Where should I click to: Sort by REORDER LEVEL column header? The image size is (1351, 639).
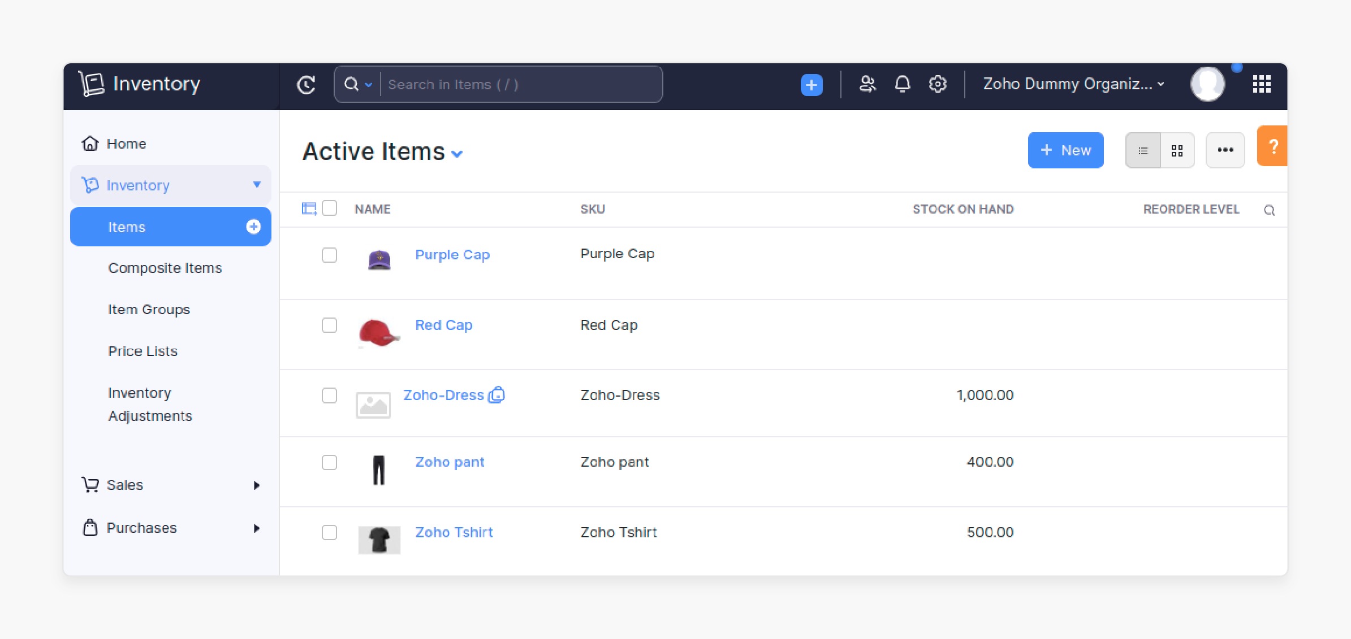[x=1192, y=209]
